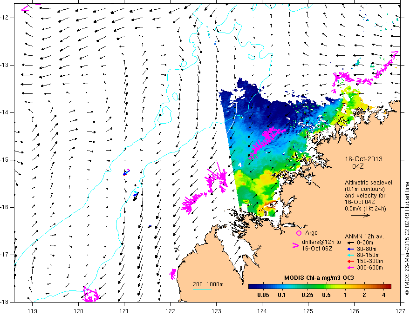The height and width of the screenshot is (316, 410).
Task: Click the 16-Oct-2013 date label
Action: pyautogui.click(x=364, y=159)
